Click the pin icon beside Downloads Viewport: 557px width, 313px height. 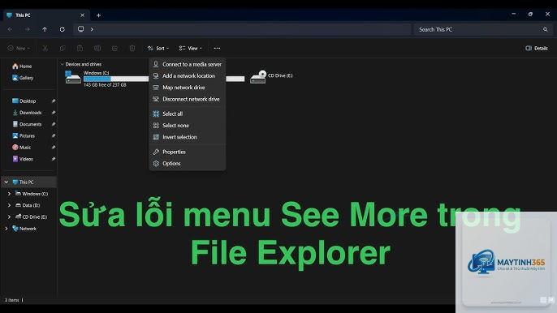pos(54,113)
